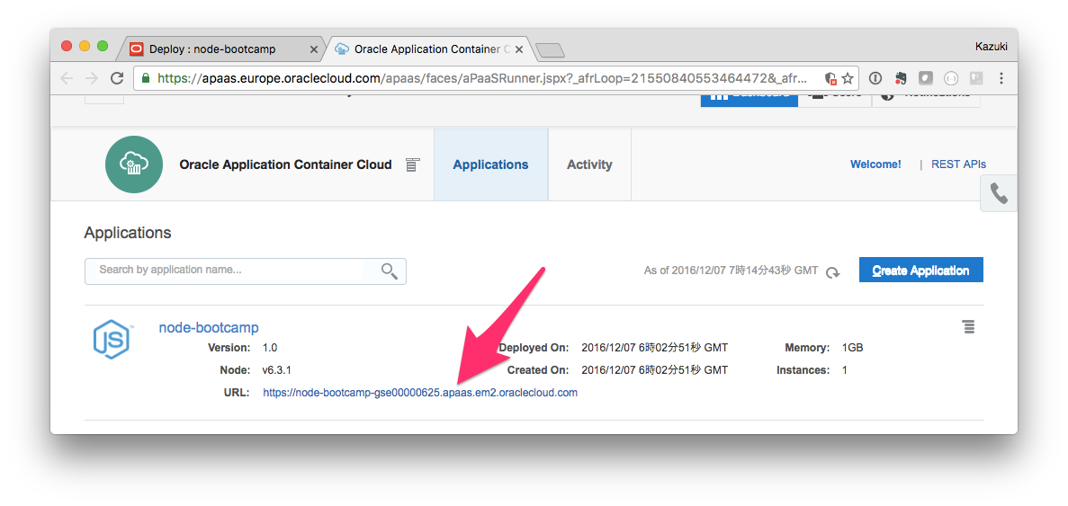Open the node-bootcamp application name link
The height and width of the screenshot is (506, 1068).
coord(209,328)
